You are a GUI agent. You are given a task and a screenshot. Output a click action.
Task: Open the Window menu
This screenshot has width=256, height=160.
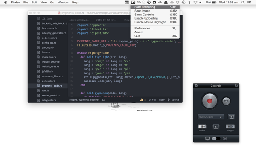pyautogui.click(x=63, y=2)
